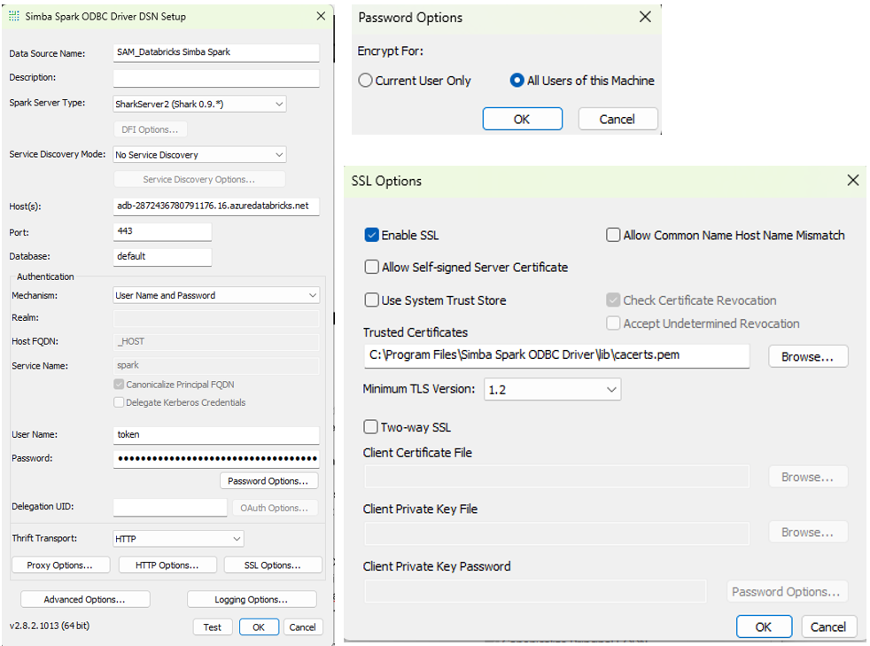Click the Simba Spark ODBC app icon in title bar
870x646 pixels.
click(x=14, y=16)
